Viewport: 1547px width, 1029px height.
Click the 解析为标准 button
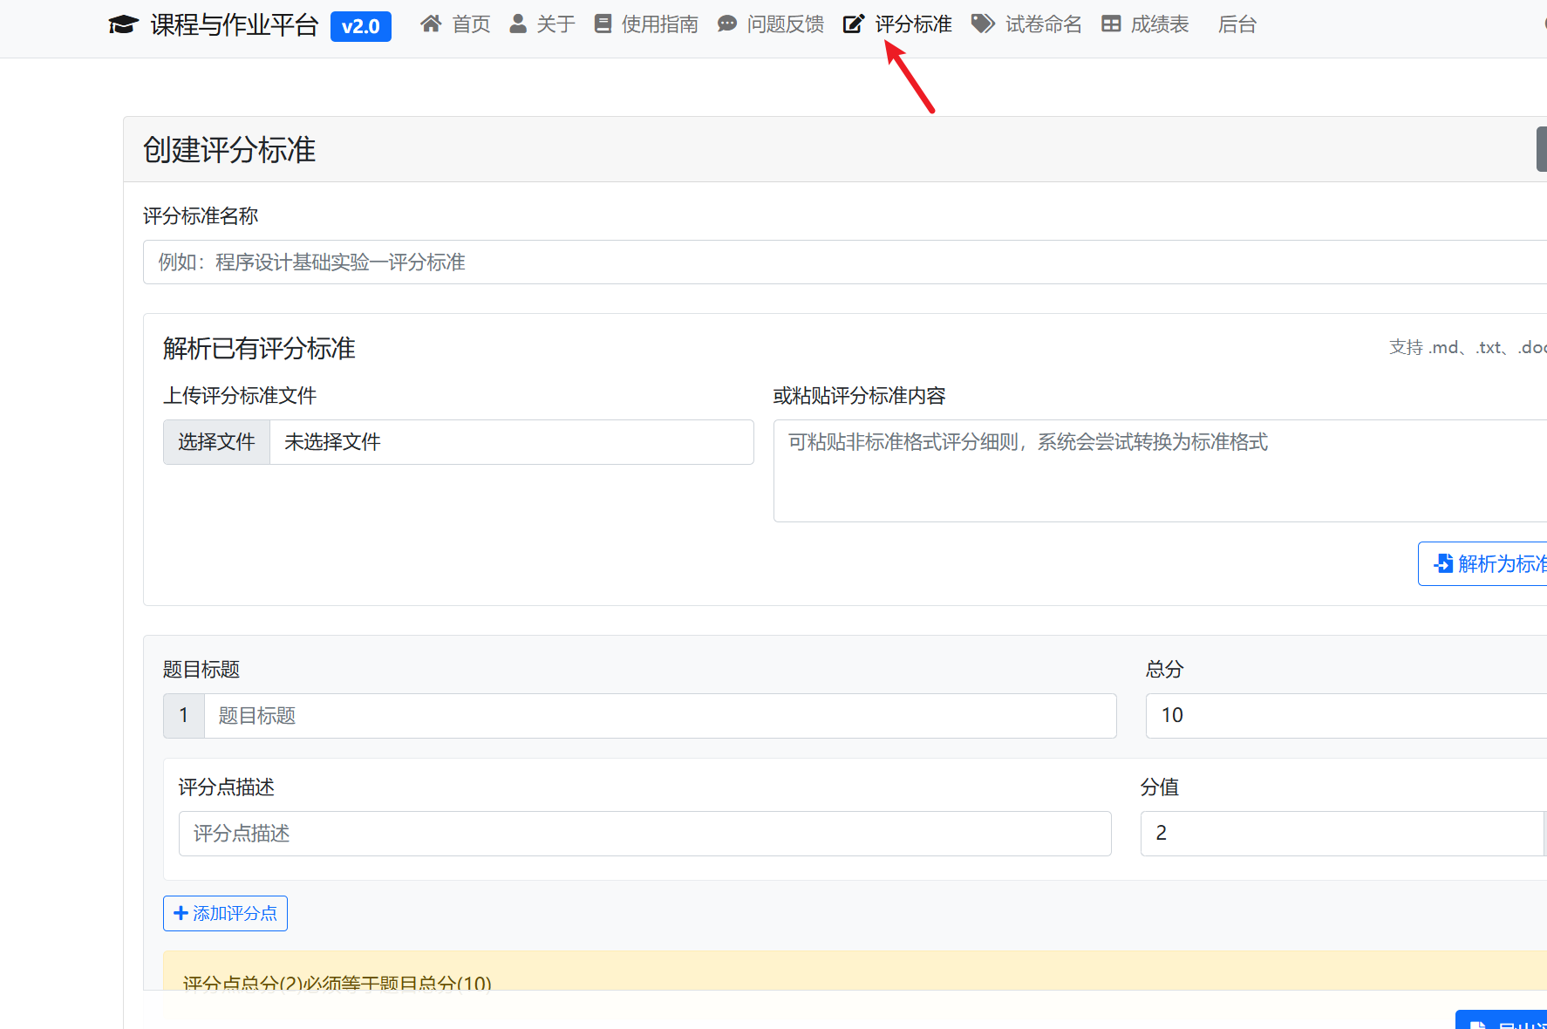click(1482, 563)
